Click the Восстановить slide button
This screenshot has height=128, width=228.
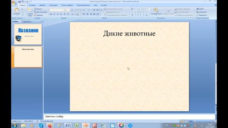pyautogui.click(x=41, y=12)
